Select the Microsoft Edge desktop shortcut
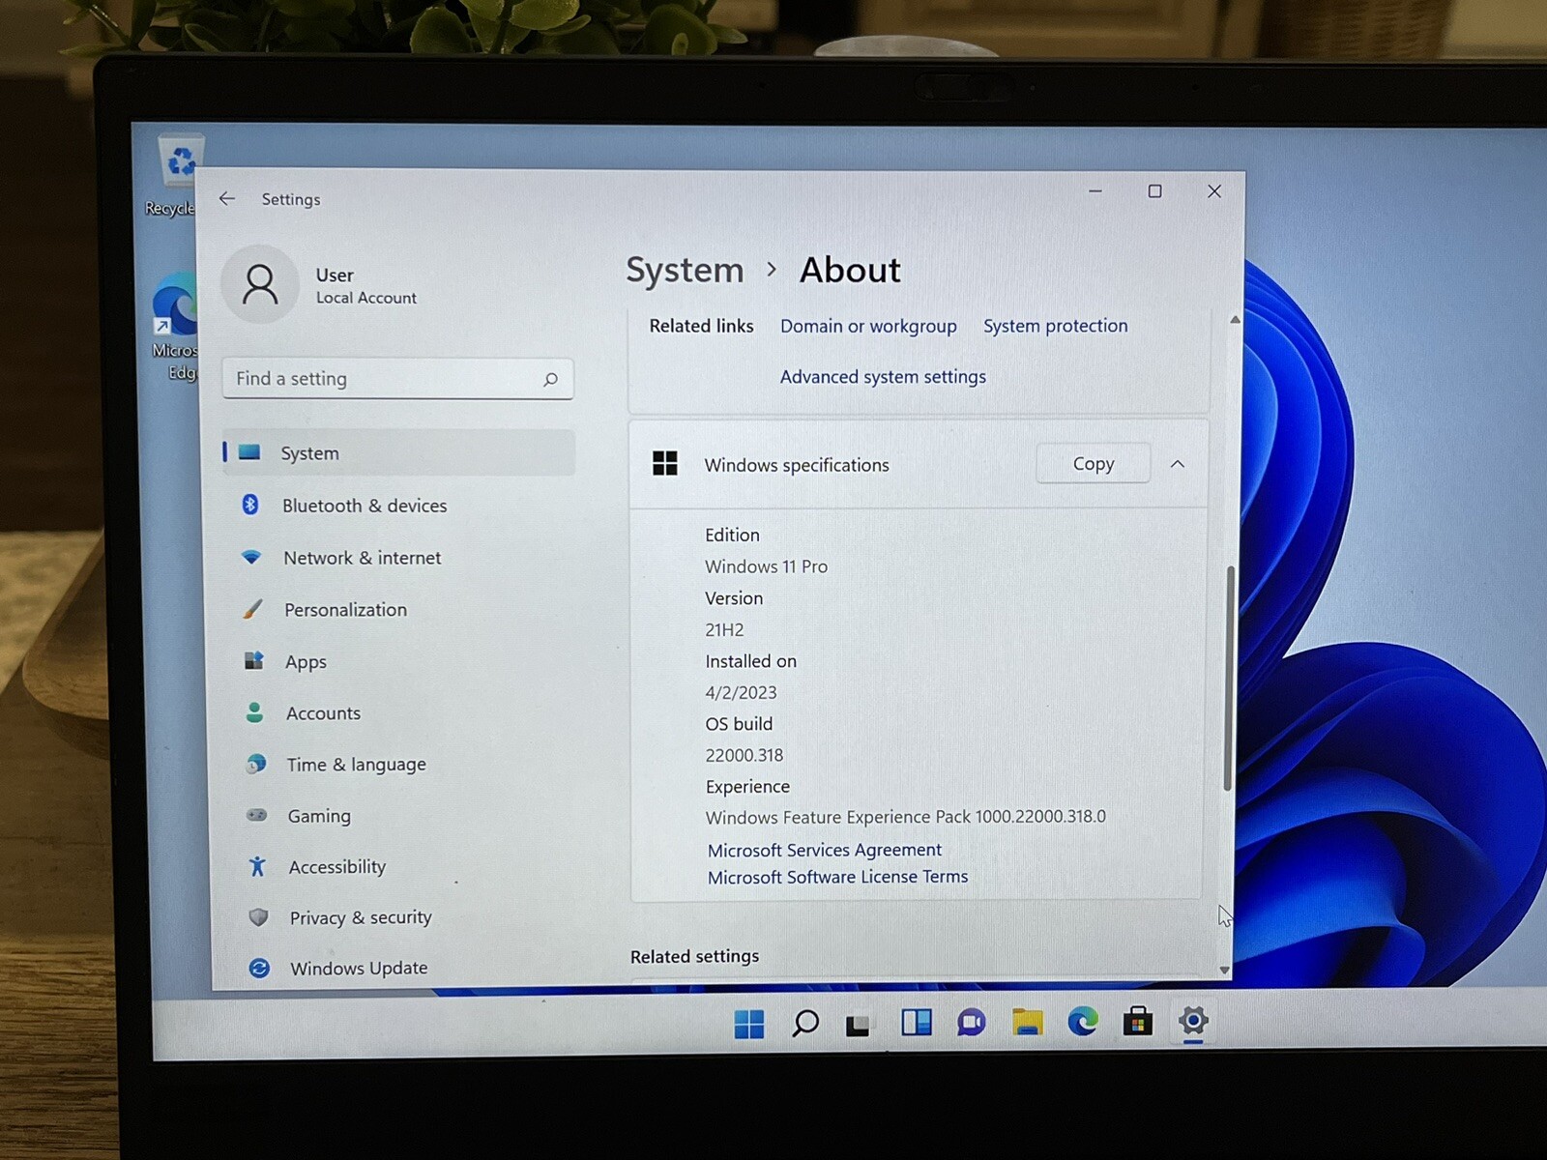The image size is (1547, 1160). coord(175,328)
